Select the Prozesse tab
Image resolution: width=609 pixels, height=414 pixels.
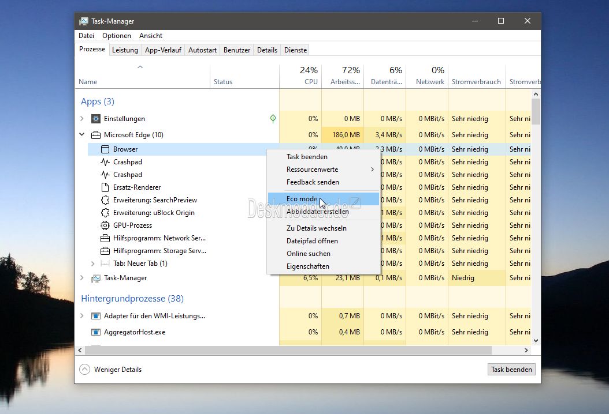92,49
